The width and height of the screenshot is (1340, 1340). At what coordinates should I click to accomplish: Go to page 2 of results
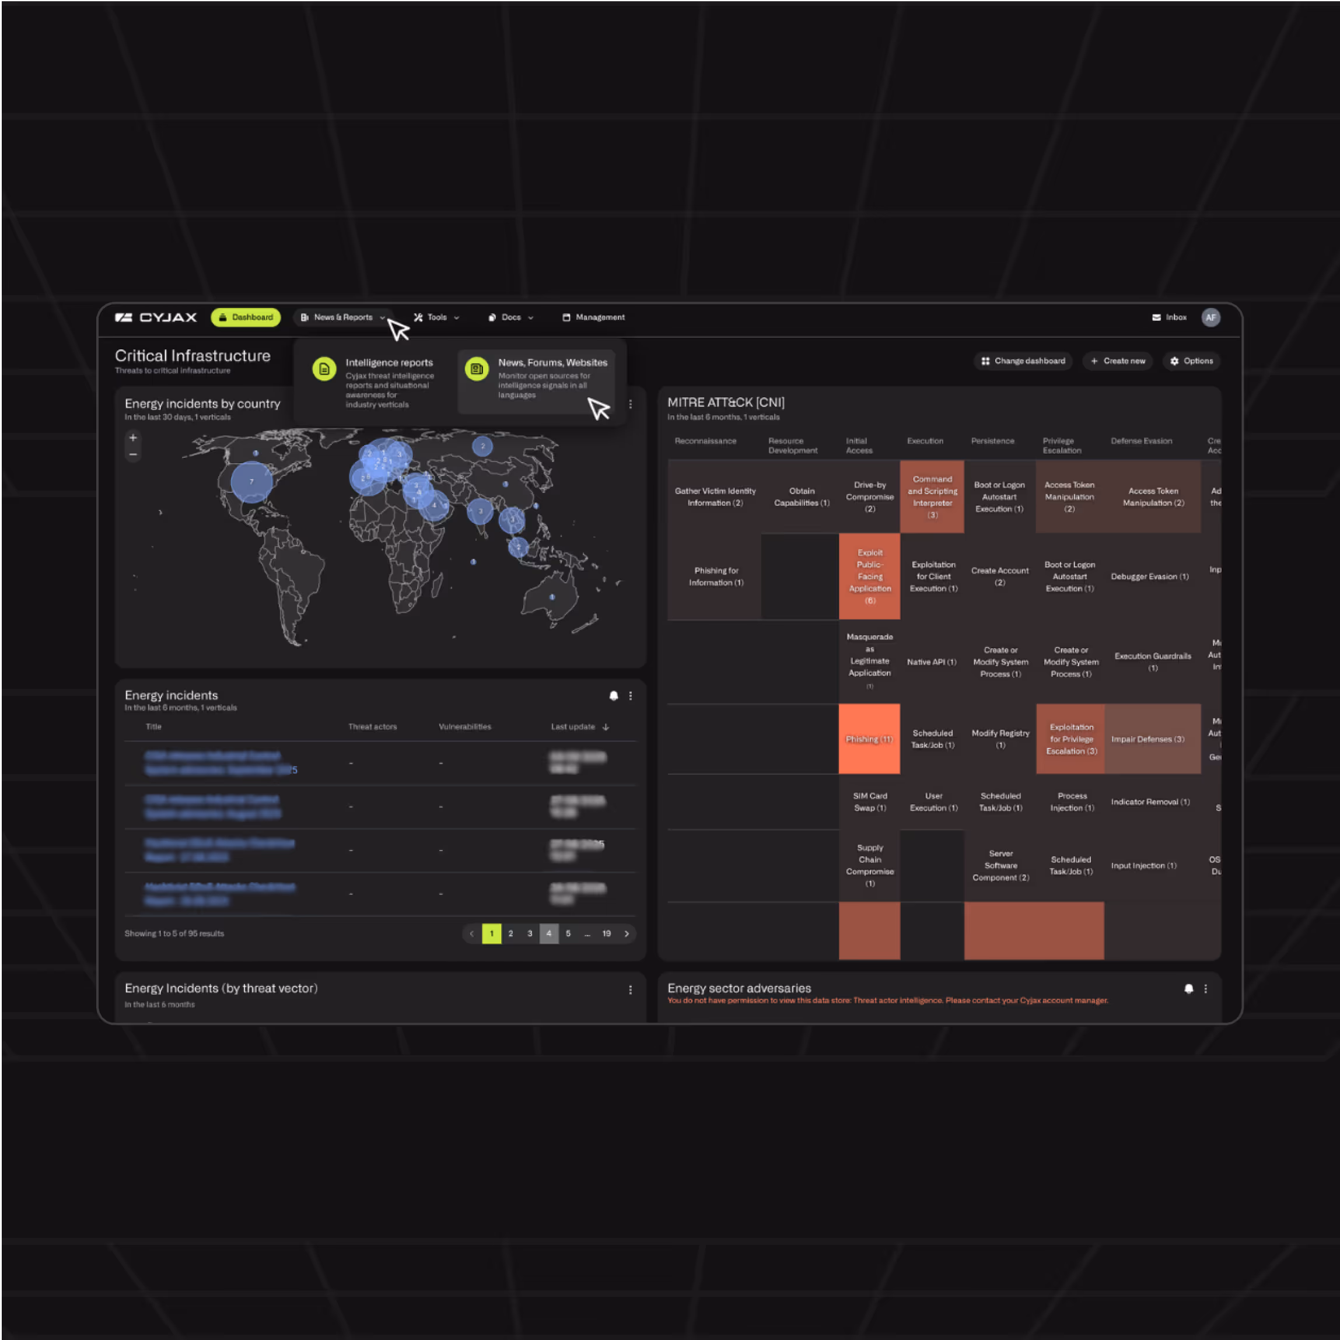[x=510, y=933]
